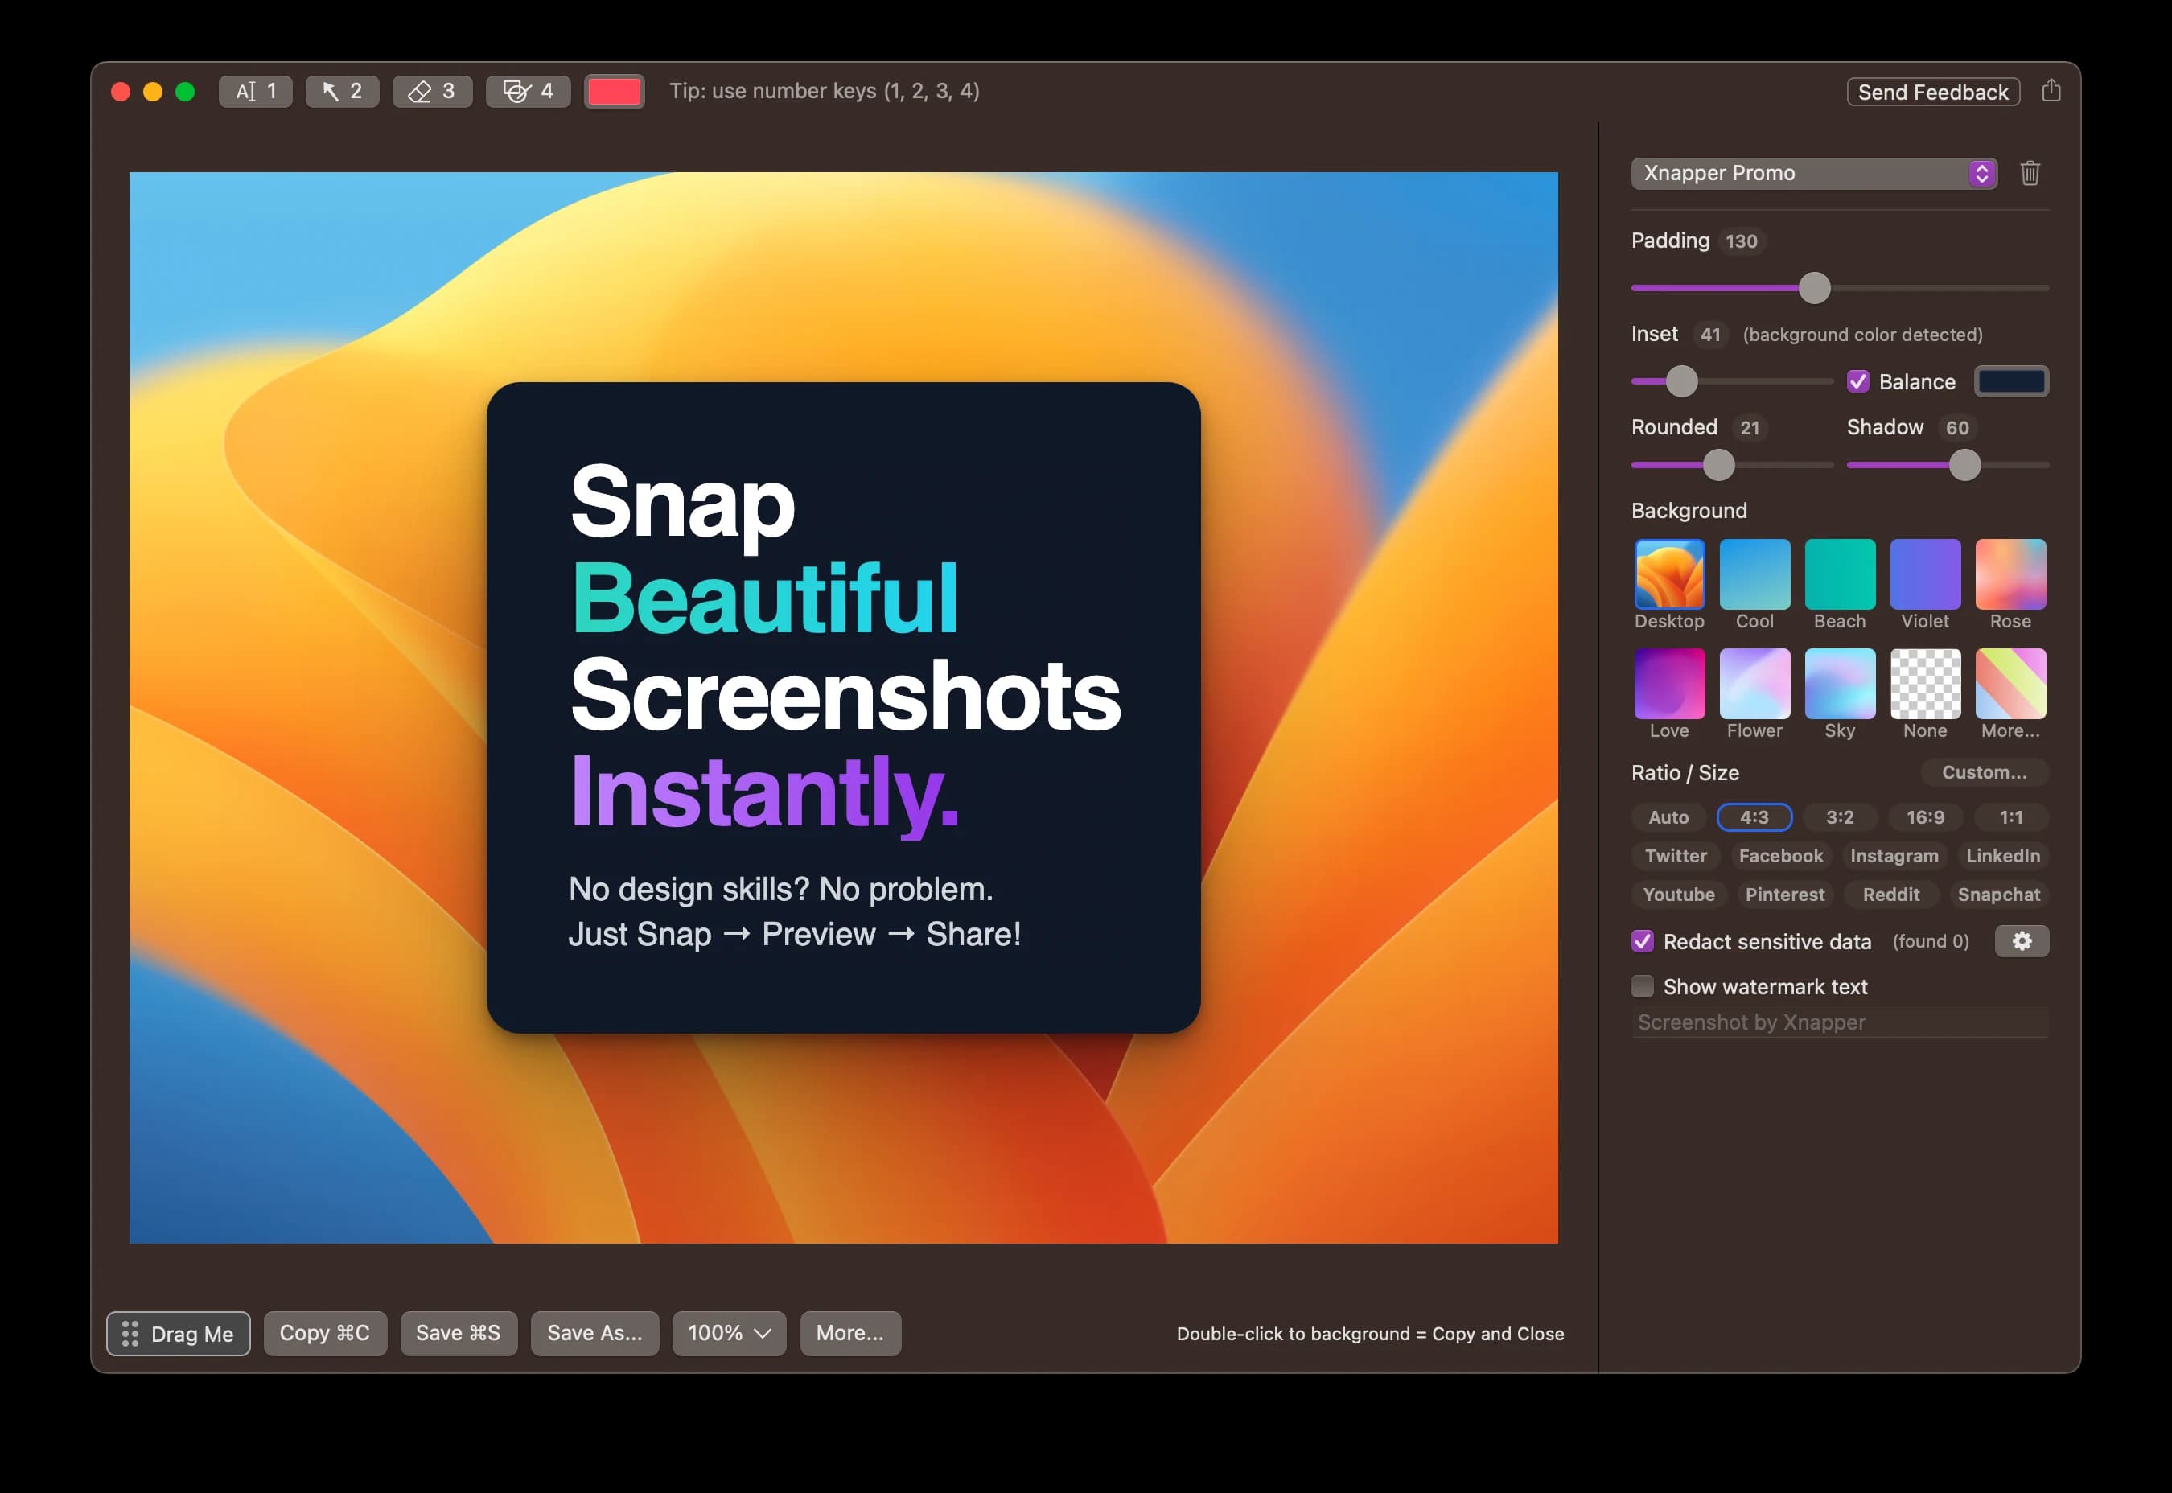This screenshot has height=1493, width=2172.
Task: Click Save As... button
Action: [x=594, y=1333]
